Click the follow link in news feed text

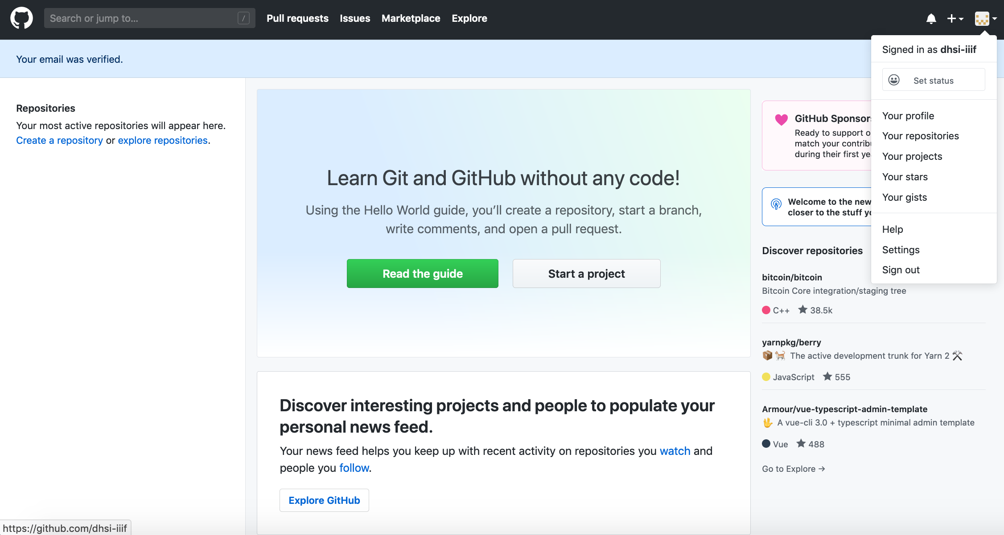click(354, 468)
